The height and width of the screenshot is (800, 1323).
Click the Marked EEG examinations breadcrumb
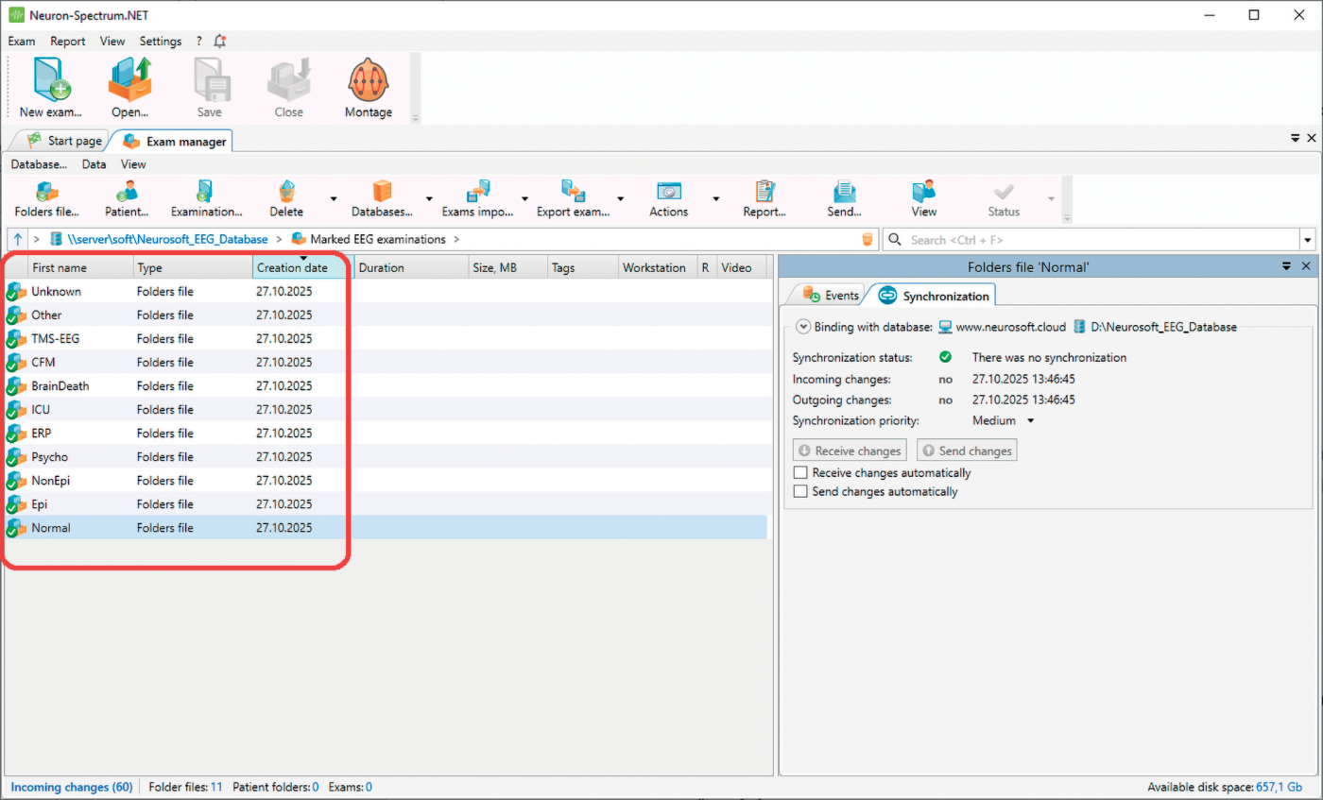(377, 240)
